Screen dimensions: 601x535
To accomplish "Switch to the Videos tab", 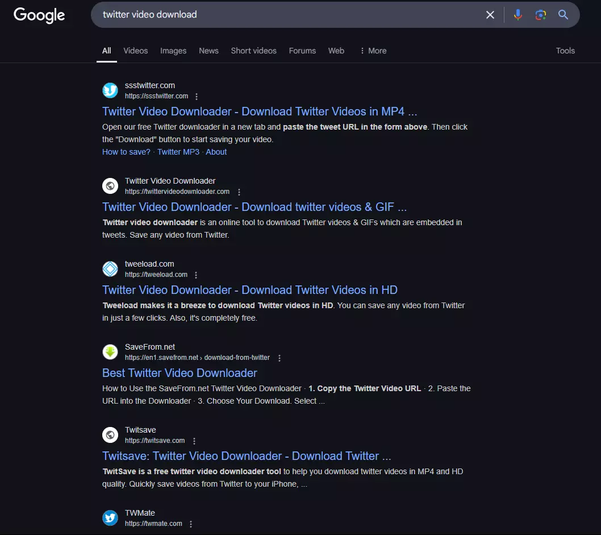I will (x=135, y=51).
